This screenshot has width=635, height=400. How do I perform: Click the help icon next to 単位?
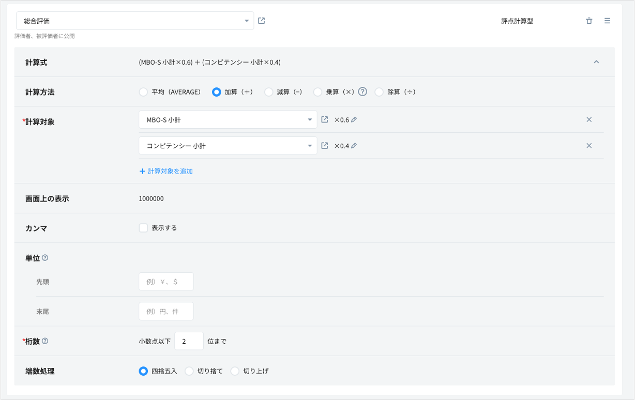(x=45, y=258)
